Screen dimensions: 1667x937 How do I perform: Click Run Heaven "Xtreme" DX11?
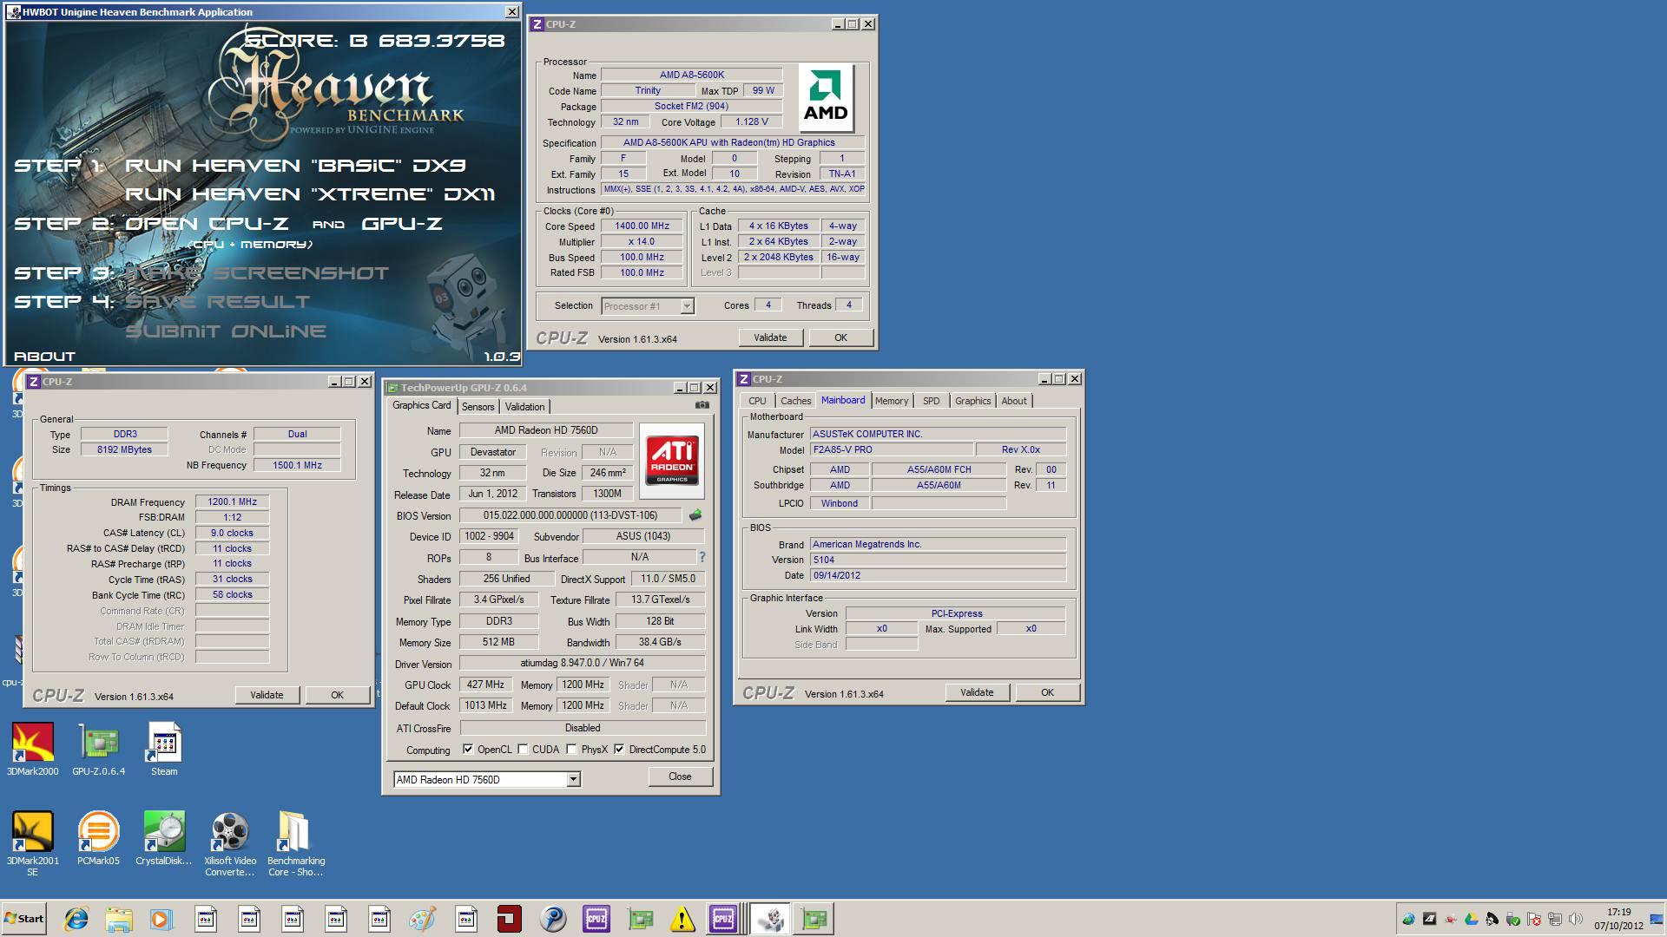(310, 194)
